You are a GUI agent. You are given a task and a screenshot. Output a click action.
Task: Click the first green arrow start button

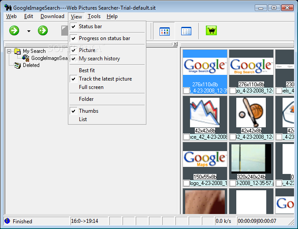(14, 30)
